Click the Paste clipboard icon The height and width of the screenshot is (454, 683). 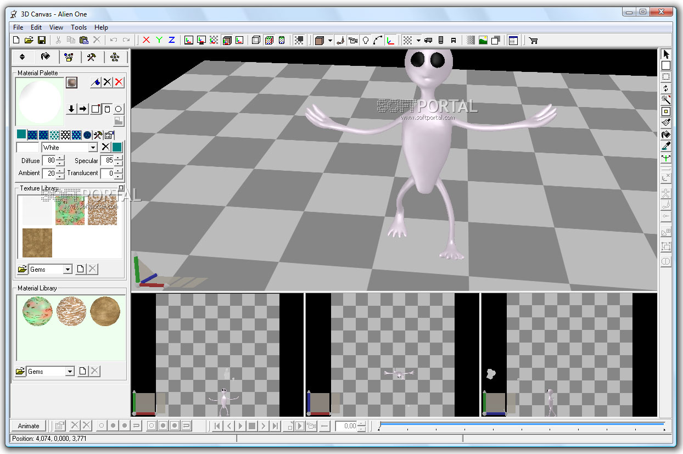click(x=83, y=40)
